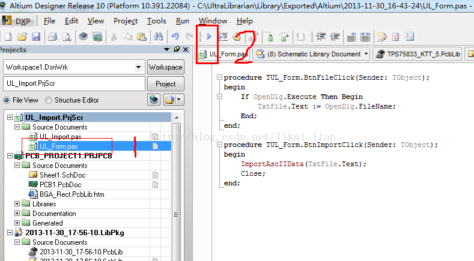Outdent the selected code lines
The height and width of the screenshot is (261, 474).
tap(335, 37)
